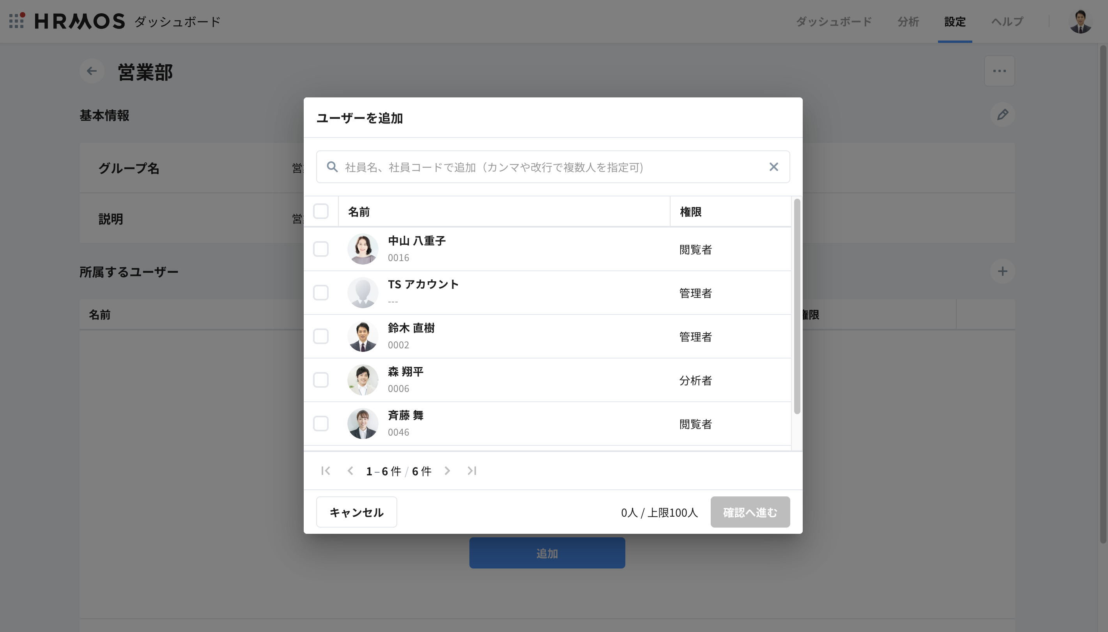
Task: Jump to the last page arrow
Action: point(472,471)
